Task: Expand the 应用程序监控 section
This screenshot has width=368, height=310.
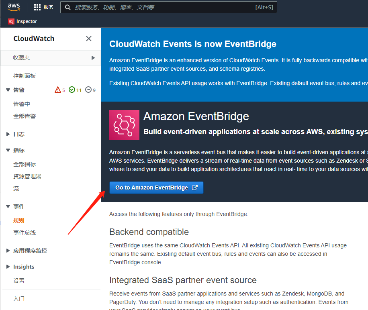Action: coord(8,251)
